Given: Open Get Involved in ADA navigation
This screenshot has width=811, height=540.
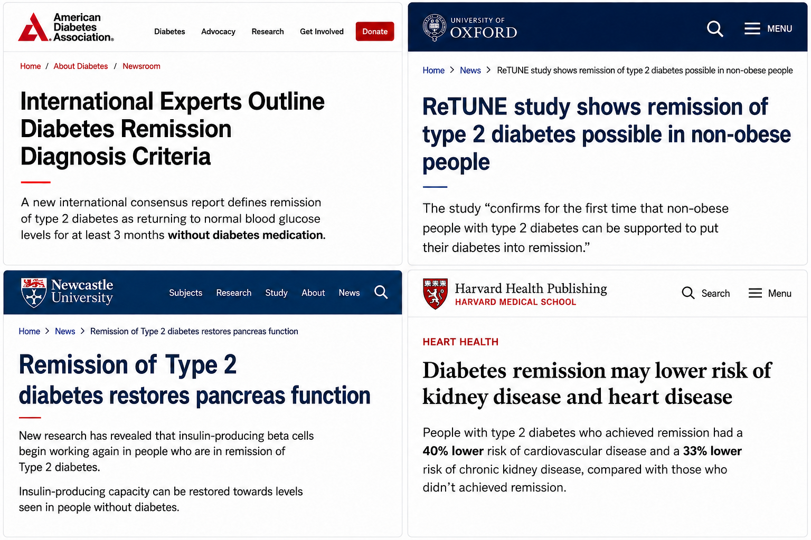Looking at the screenshot, I should point(322,32).
